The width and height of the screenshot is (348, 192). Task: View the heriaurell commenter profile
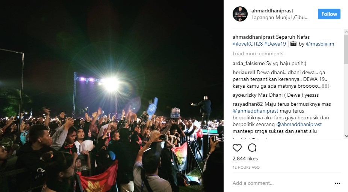[244, 72]
